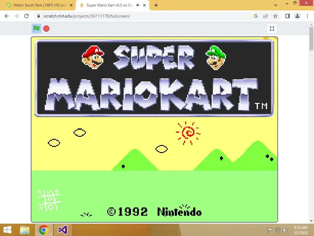Viewport: 314px width, 236px height.
Task: Open Chrome three-dot menu
Action: [307, 16]
